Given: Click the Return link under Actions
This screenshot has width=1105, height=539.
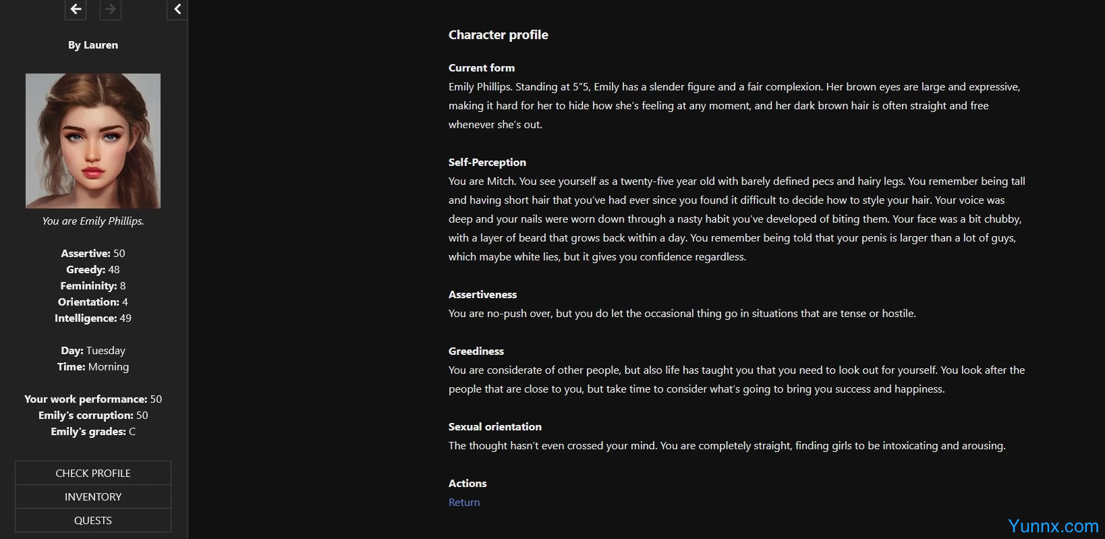Looking at the screenshot, I should pyautogui.click(x=463, y=502).
